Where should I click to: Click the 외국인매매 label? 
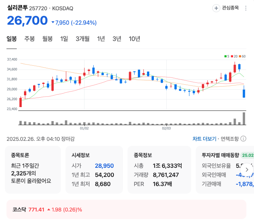click(x=214, y=175)
